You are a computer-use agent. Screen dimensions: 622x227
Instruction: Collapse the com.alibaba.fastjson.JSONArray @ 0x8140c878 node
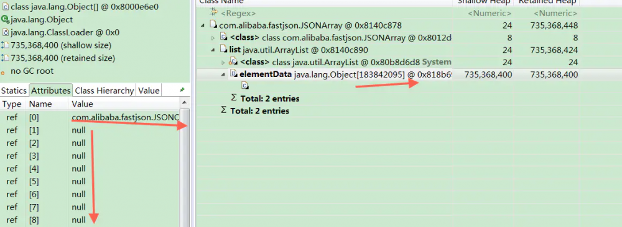point(203,25)
